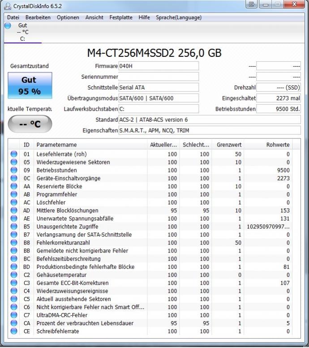Click status orb for Wiederzuweisungsereignisse row
The width and height of the screenshot is (309, 348).
pos(14,291)
